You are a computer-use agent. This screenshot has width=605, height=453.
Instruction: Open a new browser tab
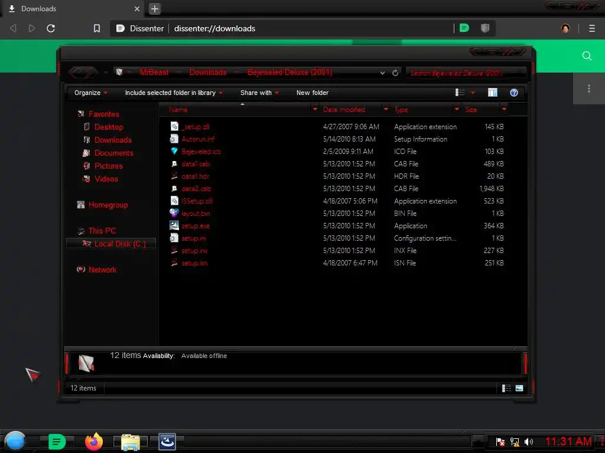[x=154, y=8]
